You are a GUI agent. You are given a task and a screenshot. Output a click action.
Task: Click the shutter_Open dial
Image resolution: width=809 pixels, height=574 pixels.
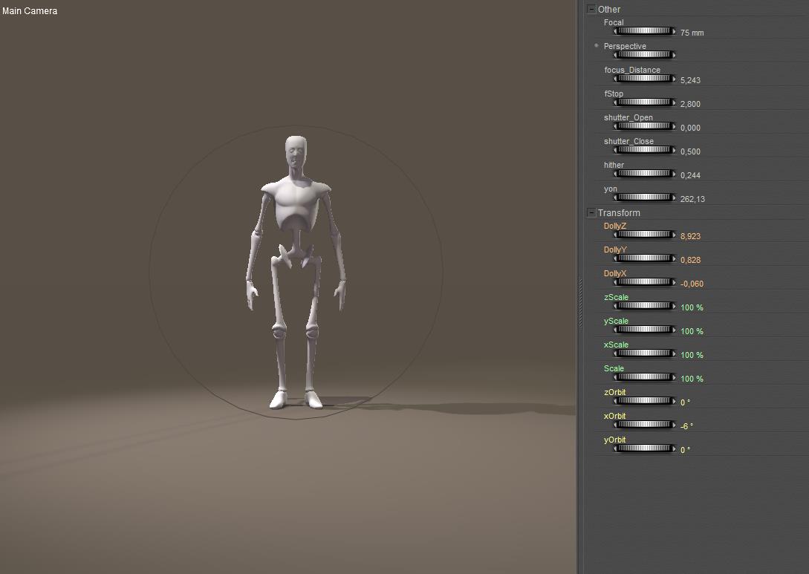[644, 126]
